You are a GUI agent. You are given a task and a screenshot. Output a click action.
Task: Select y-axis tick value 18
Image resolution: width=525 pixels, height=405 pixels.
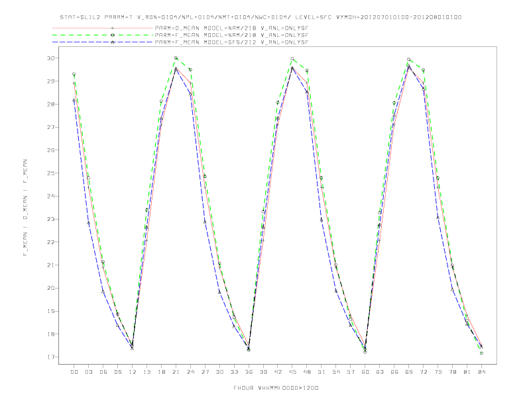click(x=51, y=334)
